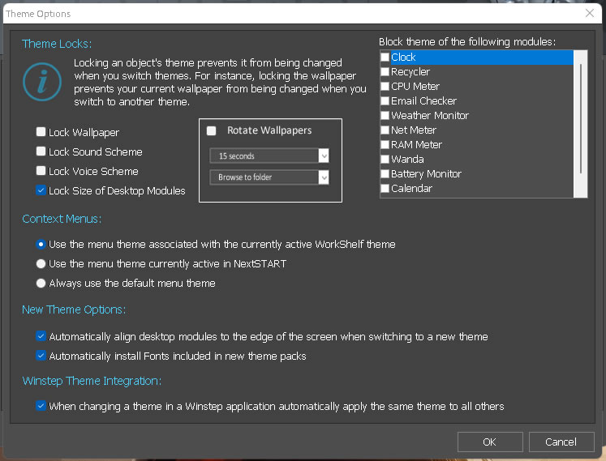Choose Always use the default menu theme
This screenshot has height=461, width=606.
click(41, 284)
